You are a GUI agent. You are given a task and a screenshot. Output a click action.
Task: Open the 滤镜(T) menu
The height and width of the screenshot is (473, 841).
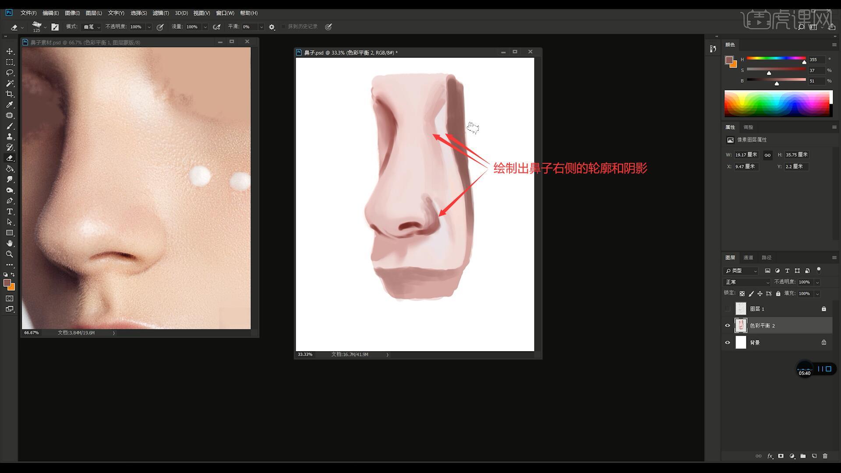pos(160,13)
